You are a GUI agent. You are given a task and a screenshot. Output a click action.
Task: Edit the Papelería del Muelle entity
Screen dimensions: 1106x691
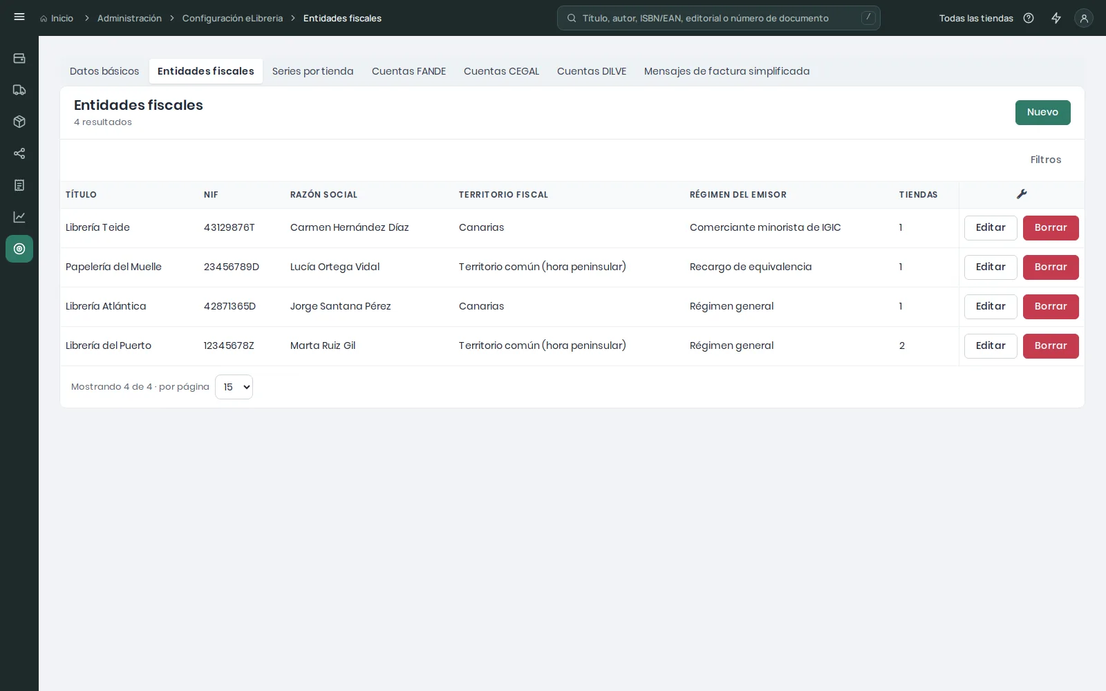pos(991,267)
